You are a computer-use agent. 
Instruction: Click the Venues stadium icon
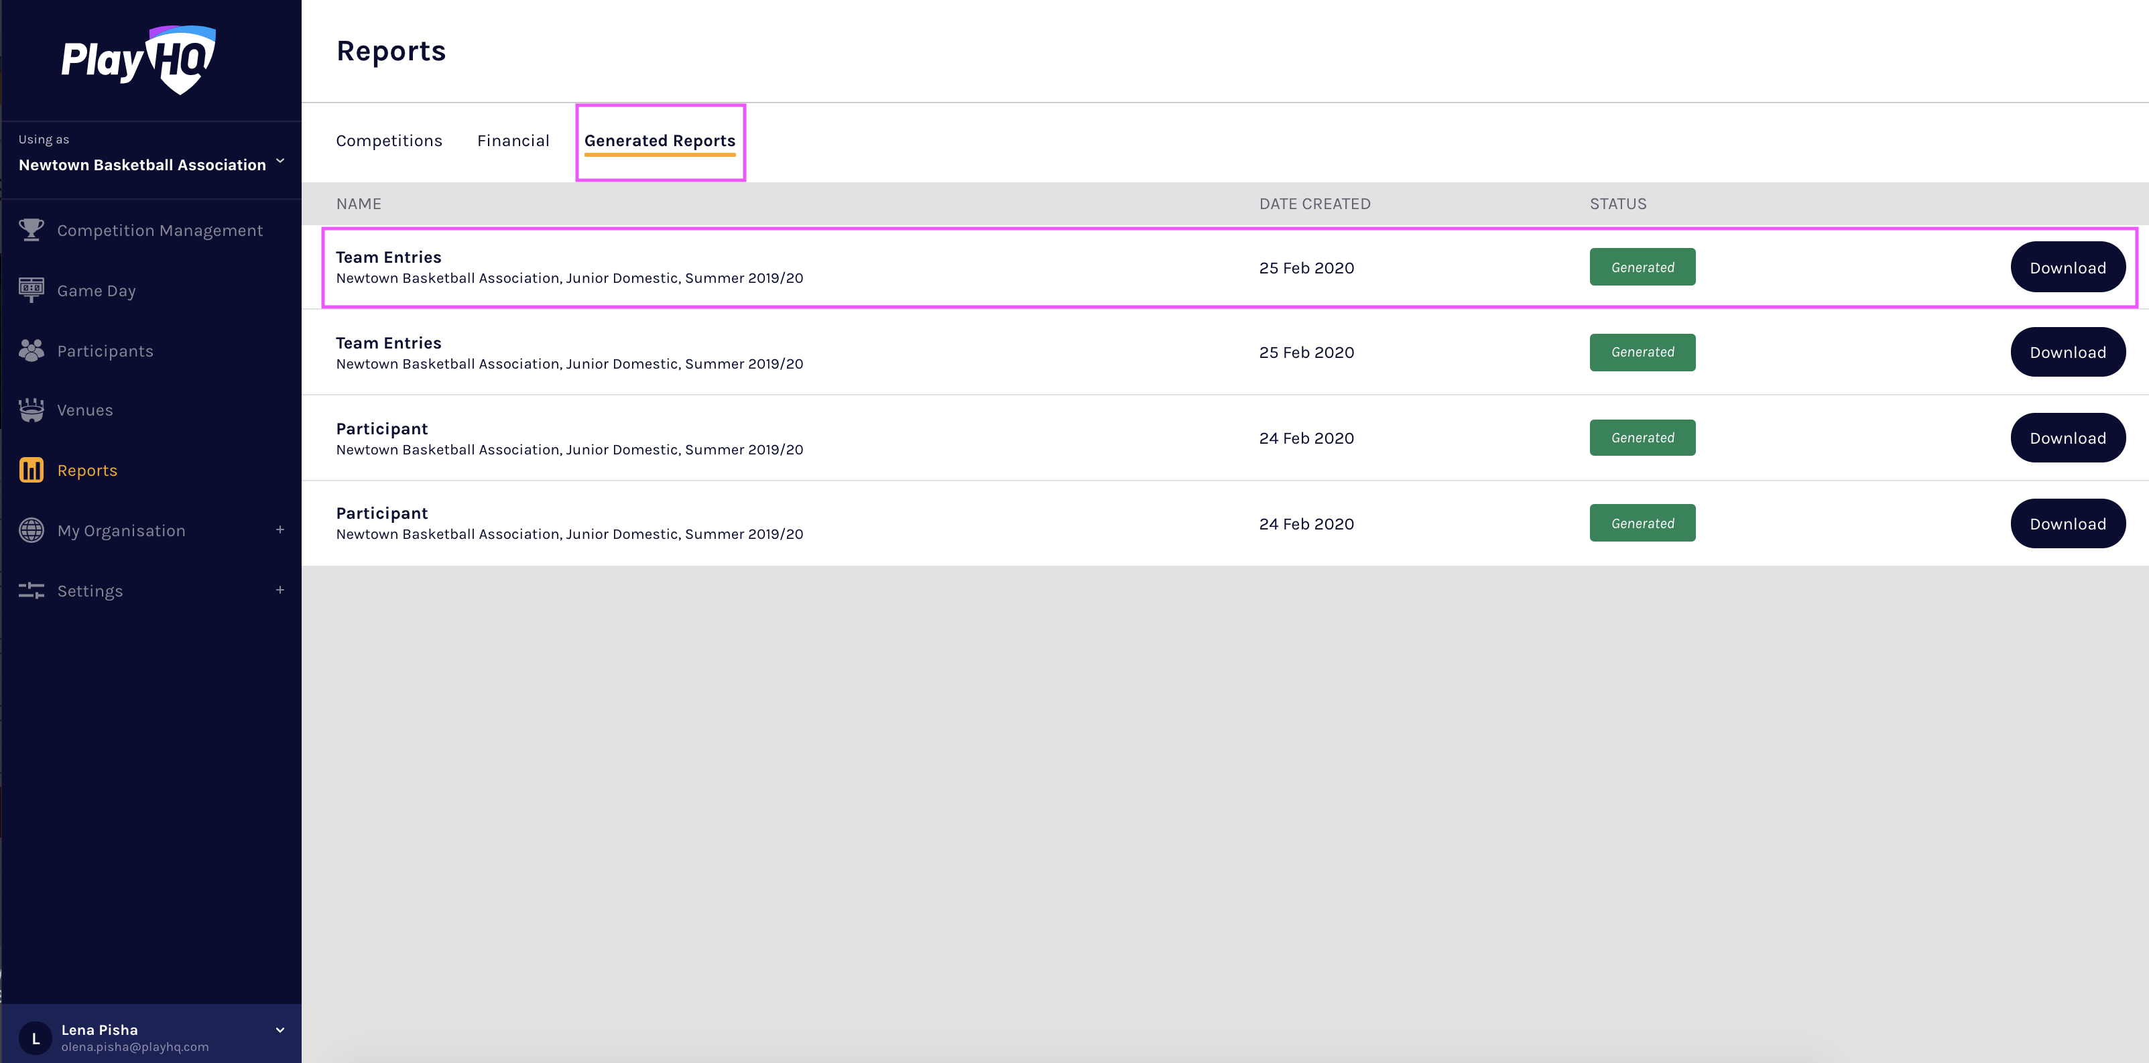tap(32, 410)
